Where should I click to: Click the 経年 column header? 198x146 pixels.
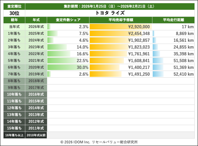[14, 20]
